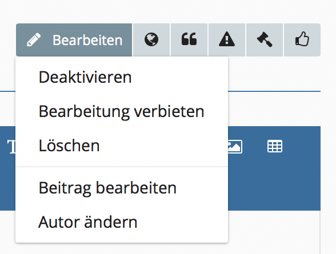This screenshot has height=254, width=336.
Task: Click the insert image icon in editor
Action: (x=235, y=147)
